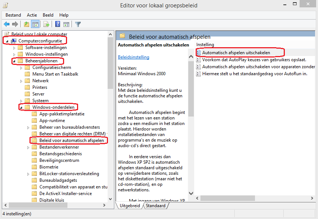Select Automatisch afspelen uitschakelen setting
The width and height of the screenshot is (318, 219).
[x=236, y=53]
